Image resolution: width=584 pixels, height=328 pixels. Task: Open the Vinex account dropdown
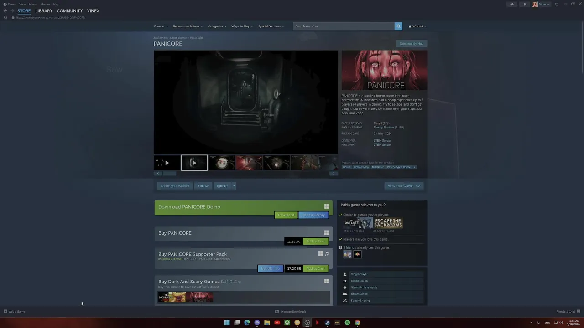tap(544, 4)
